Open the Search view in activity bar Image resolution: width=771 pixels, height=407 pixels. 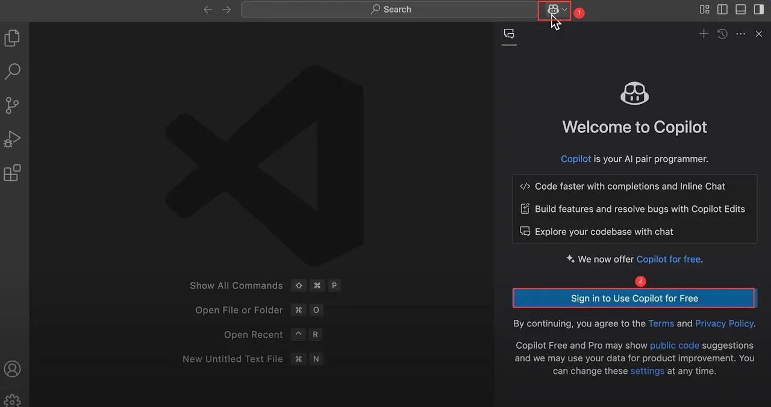[x=12, y=72]
